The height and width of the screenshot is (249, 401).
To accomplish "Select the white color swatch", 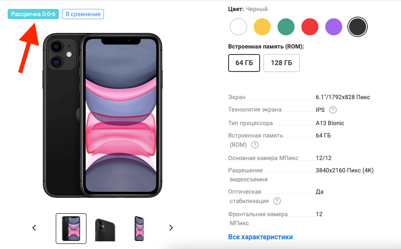I will click(x=238, y=27).
